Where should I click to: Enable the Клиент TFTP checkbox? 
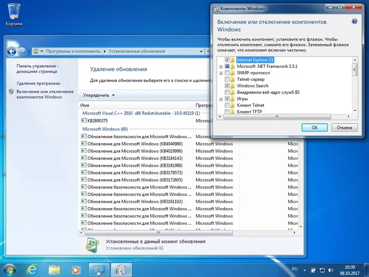227,111
